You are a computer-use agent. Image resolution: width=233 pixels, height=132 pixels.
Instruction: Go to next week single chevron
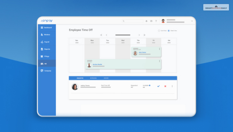coord(139,35)
